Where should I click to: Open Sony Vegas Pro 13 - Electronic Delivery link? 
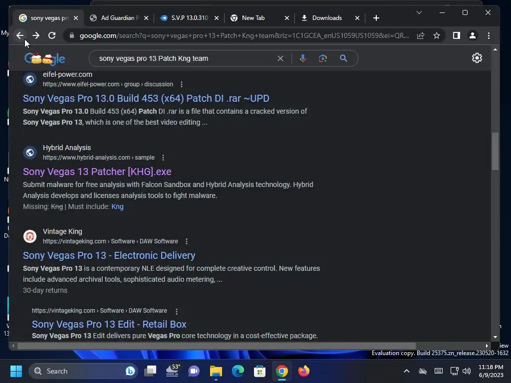(109, 255)
